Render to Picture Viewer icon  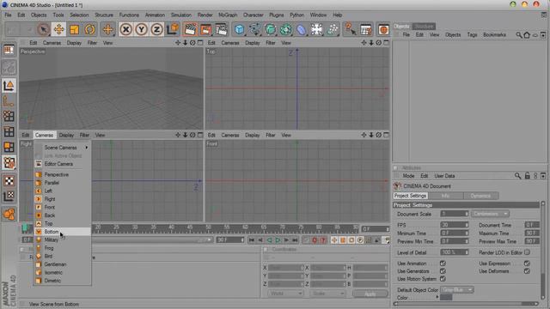(x=205, y=29)
